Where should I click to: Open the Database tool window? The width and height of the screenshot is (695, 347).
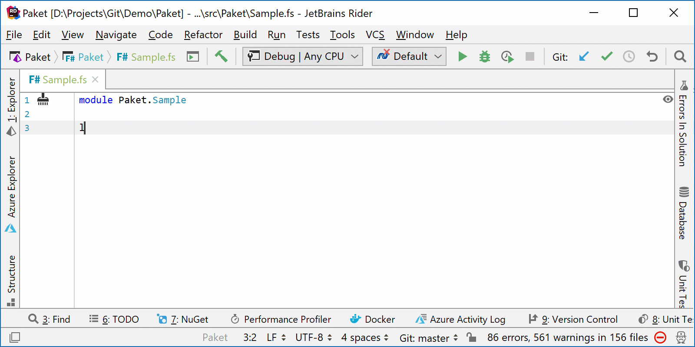tap(683, 213)
